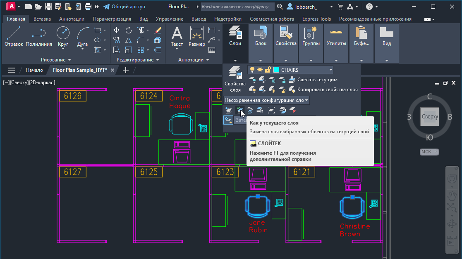The width and height of the screenshot is (462, 259).
Task: Click the layer Off icon
Action: (x=252, y=80)
